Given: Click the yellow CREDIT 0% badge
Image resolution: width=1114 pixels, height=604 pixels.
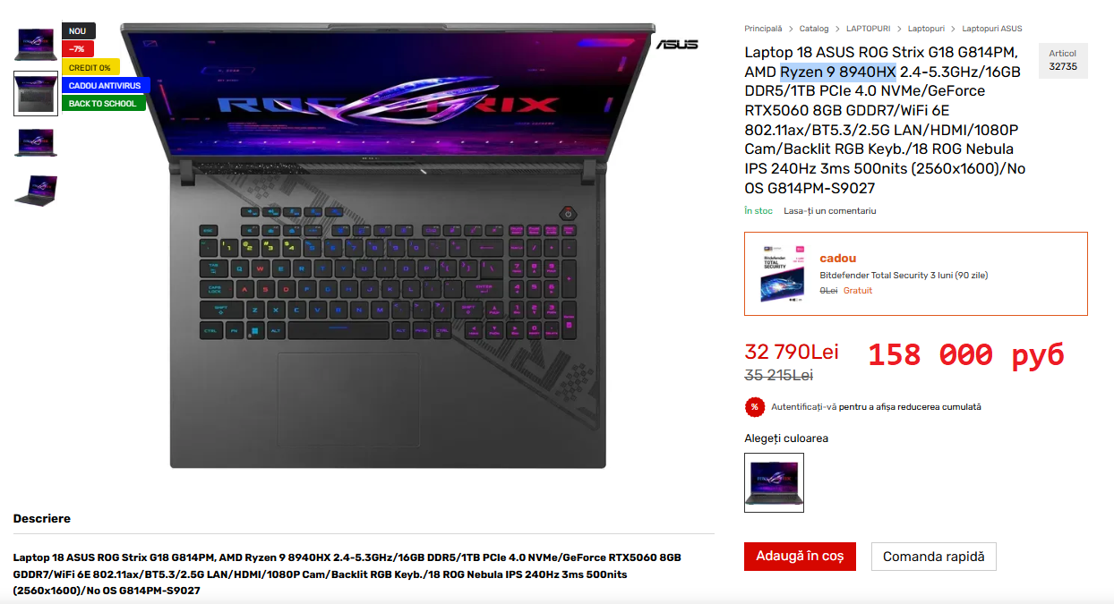Looking at the screenshot, I should (90, 67).
